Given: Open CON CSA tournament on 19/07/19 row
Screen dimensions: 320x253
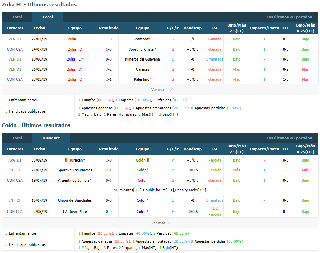Looking at the screenshot, I should pos(15,180).
